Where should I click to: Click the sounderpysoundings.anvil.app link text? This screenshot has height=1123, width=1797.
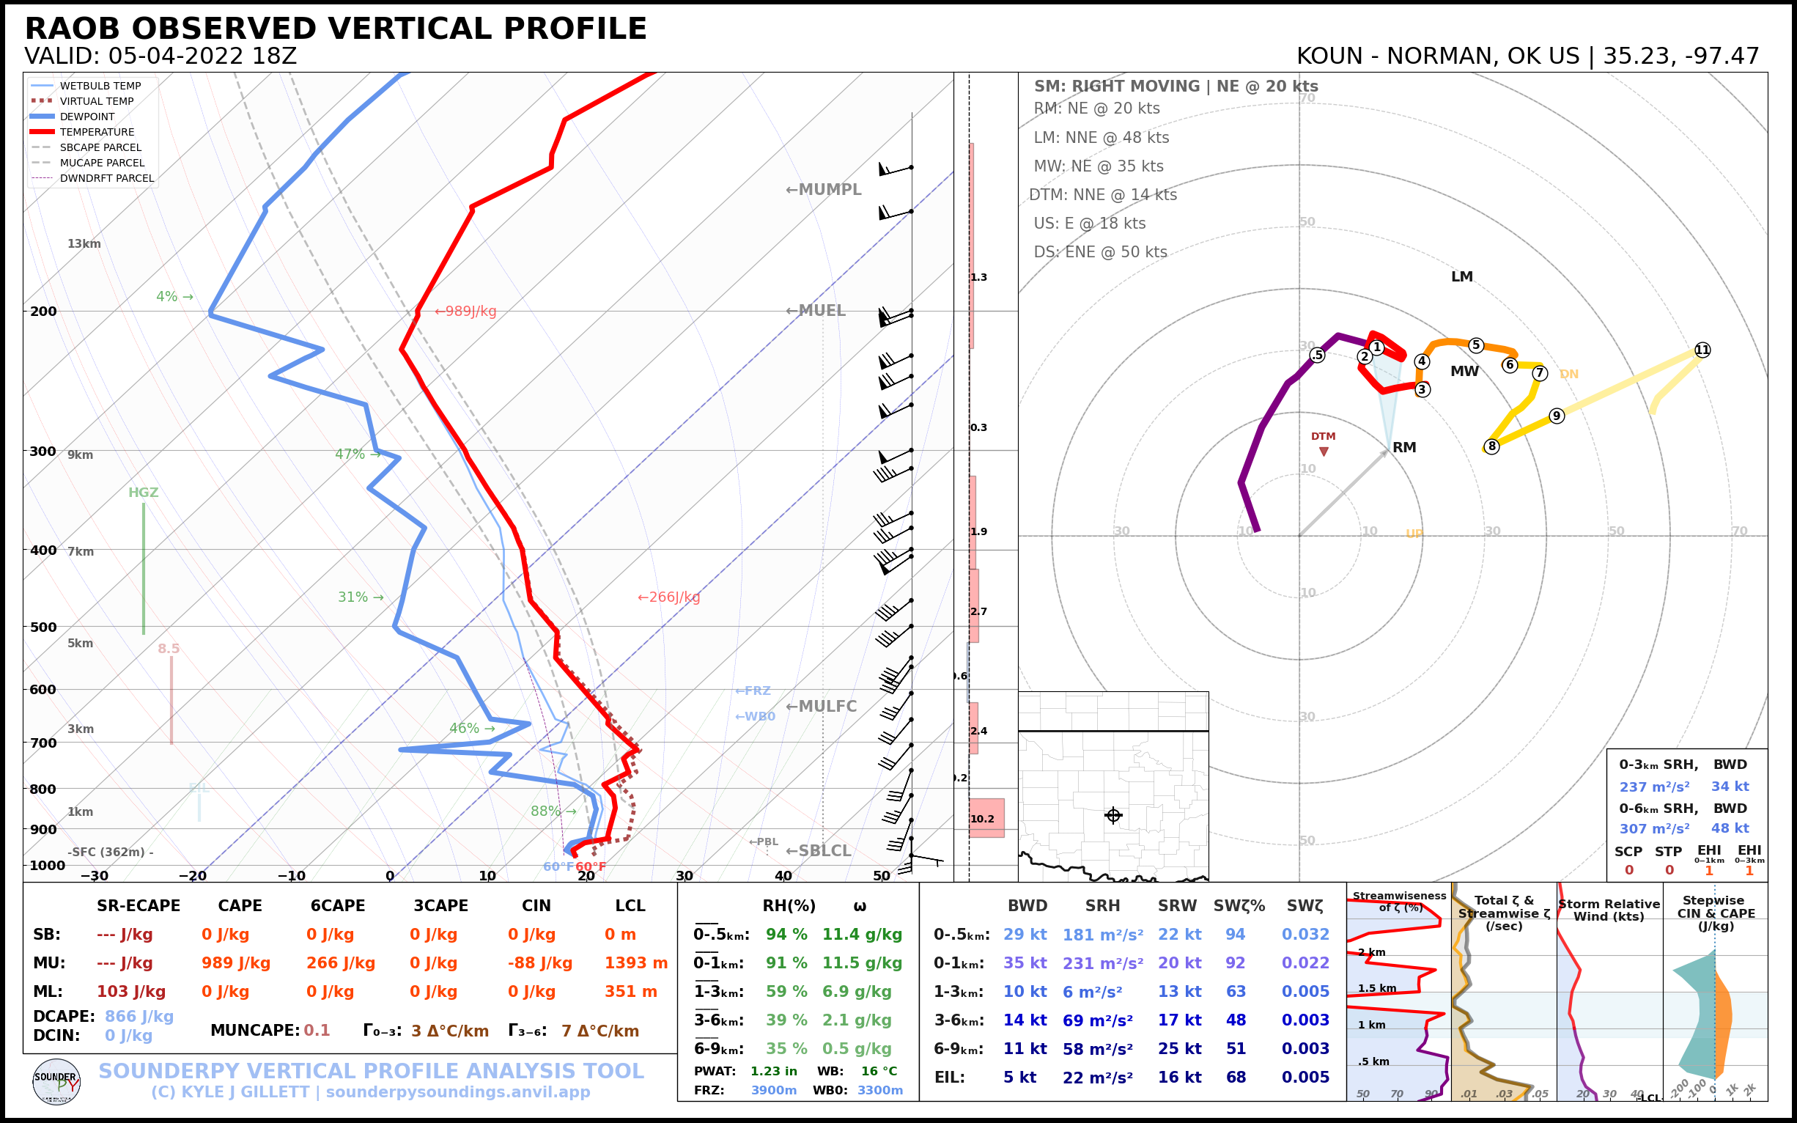(x=457, y=1091)
